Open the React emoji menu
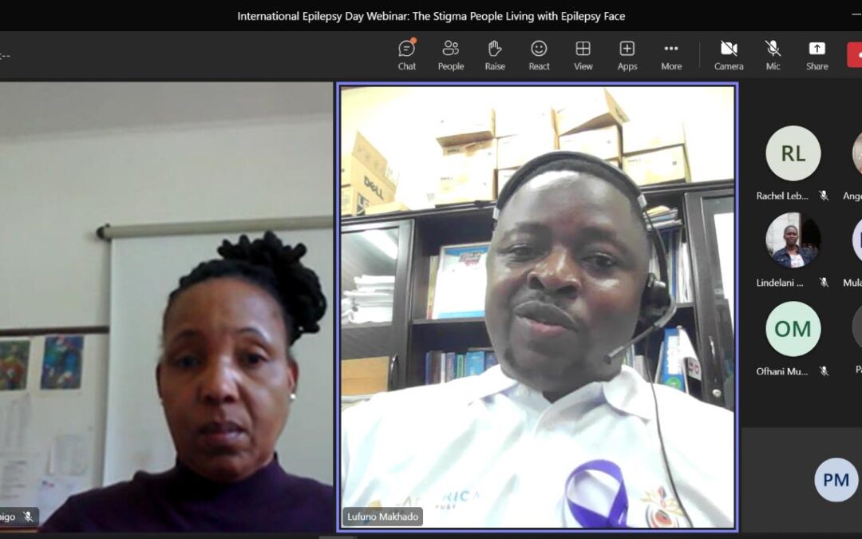The image size is (862, 539). 539,56
